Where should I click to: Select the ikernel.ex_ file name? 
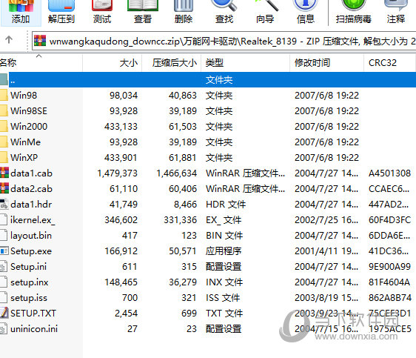[33, 220]
